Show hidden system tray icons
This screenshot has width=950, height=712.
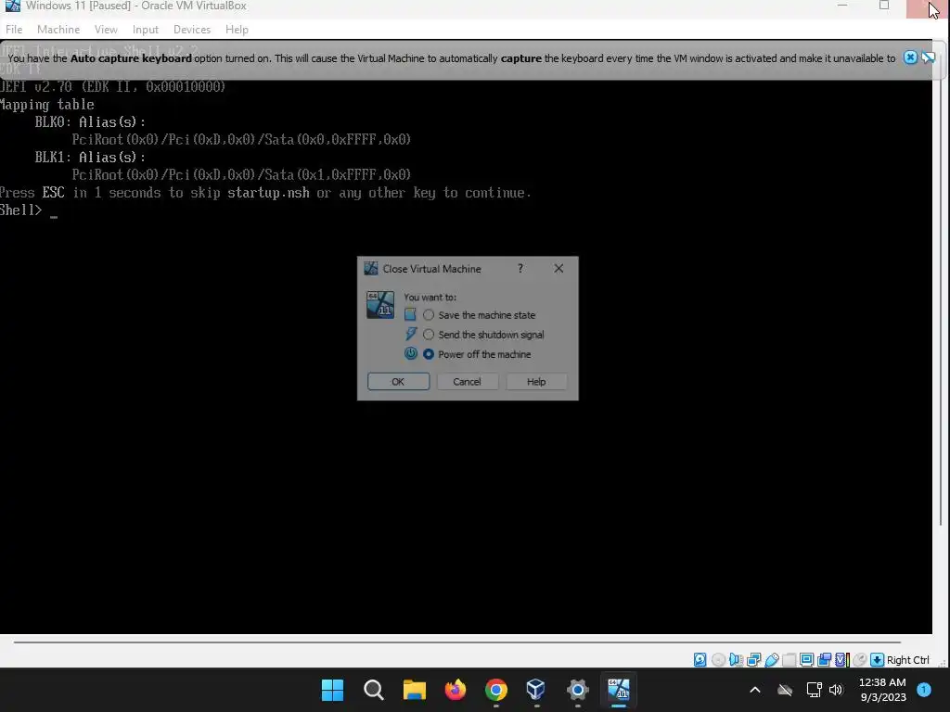pyautogui.click(x=755, y=690)
